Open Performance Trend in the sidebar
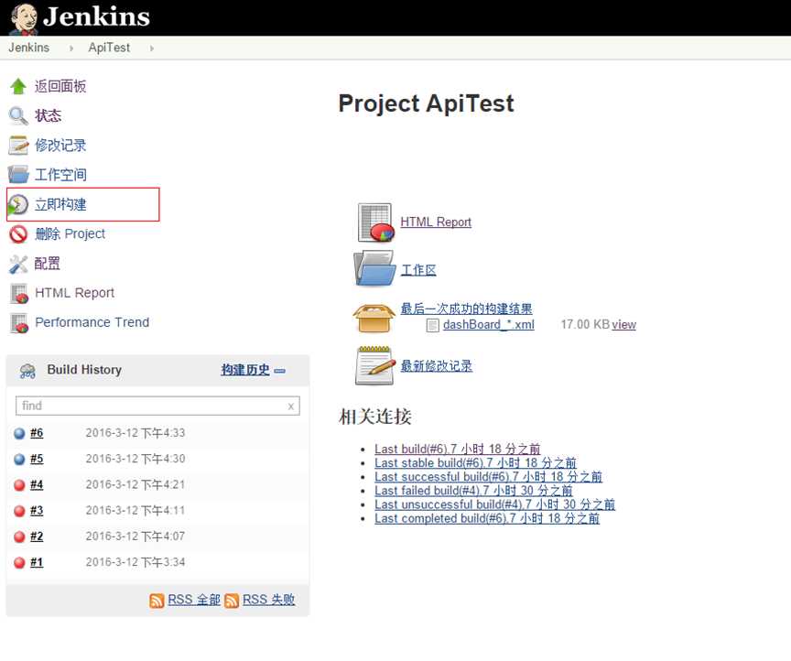Viewport: 791px width, 661px height. click(92, 322)
